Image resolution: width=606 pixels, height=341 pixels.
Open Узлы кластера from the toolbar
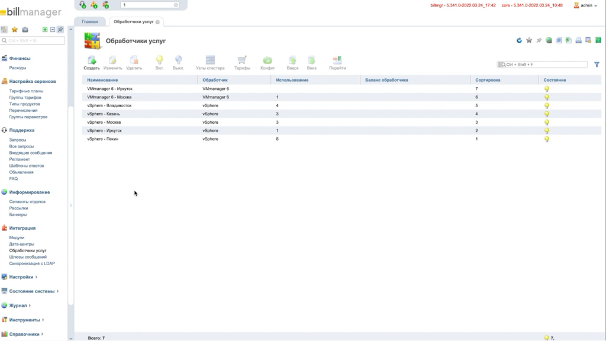[x=210, y=63]
